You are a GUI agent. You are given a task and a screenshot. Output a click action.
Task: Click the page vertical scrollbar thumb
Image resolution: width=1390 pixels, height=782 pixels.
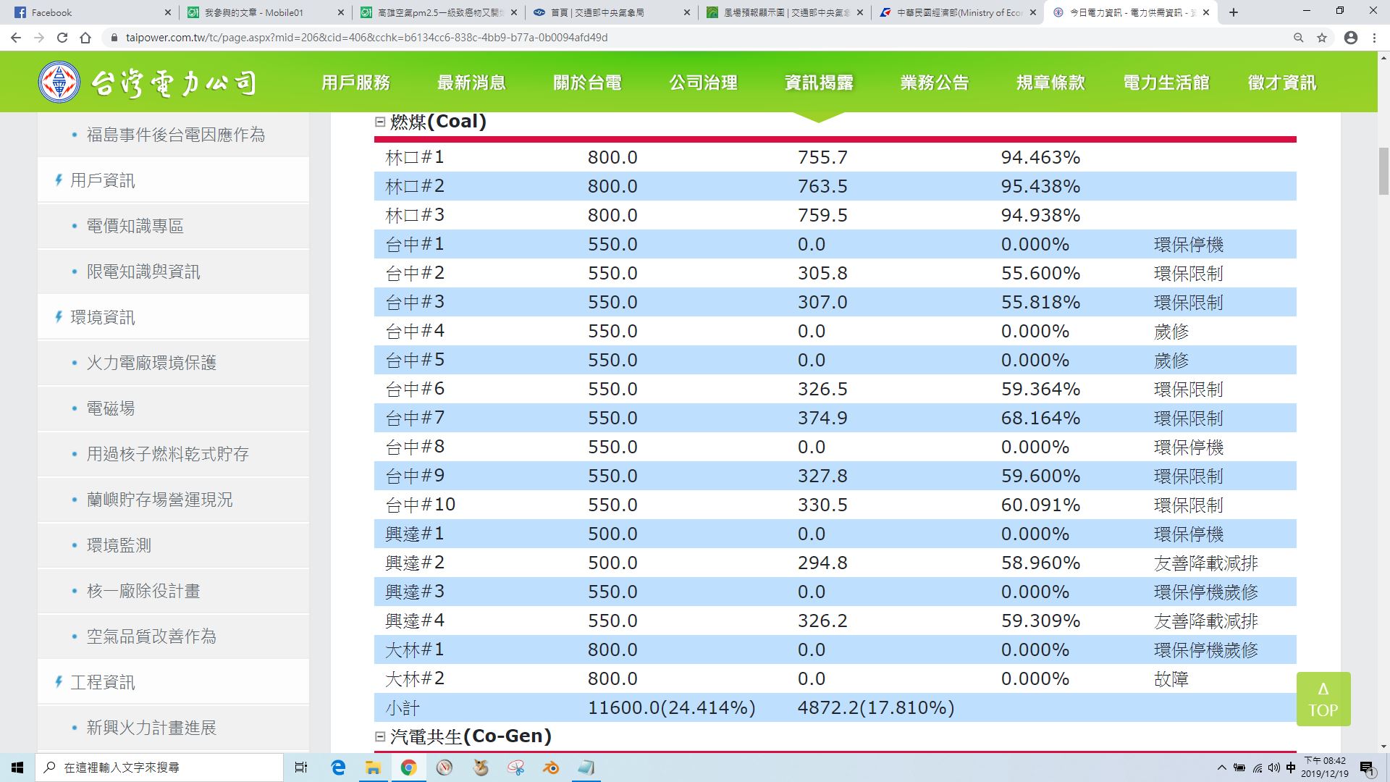(1383, 171)
